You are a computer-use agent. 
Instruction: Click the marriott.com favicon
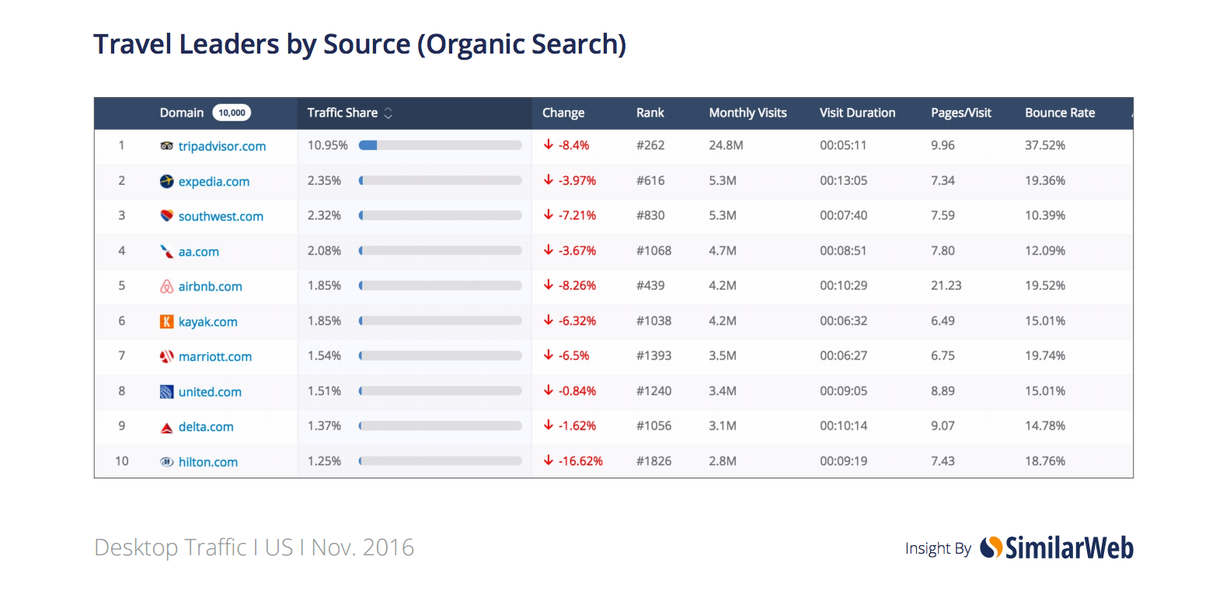point(166,356)
